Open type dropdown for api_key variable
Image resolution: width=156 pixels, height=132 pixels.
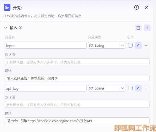107,88
